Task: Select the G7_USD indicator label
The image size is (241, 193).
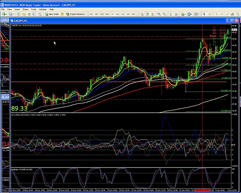Action: (x=39, y=115)
